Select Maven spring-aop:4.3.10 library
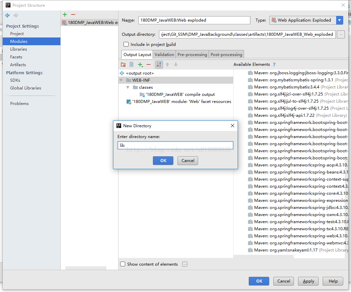The height and width of the screenshot is (292, 351). pyautogui.click(x=298, y=165)
